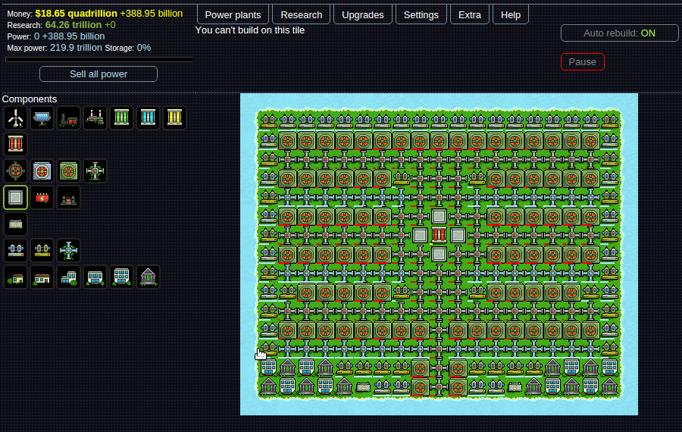Open the Upgrades tab
Image resolution: width=682 pixels, height=432 pixels.
pos(363,15)
